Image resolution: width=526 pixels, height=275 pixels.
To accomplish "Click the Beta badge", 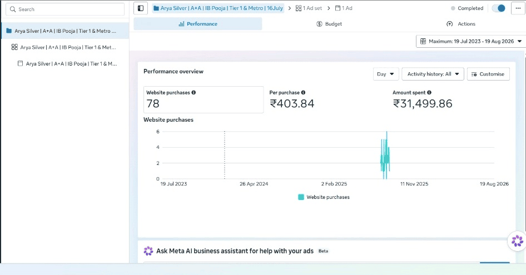I will 324,251.
